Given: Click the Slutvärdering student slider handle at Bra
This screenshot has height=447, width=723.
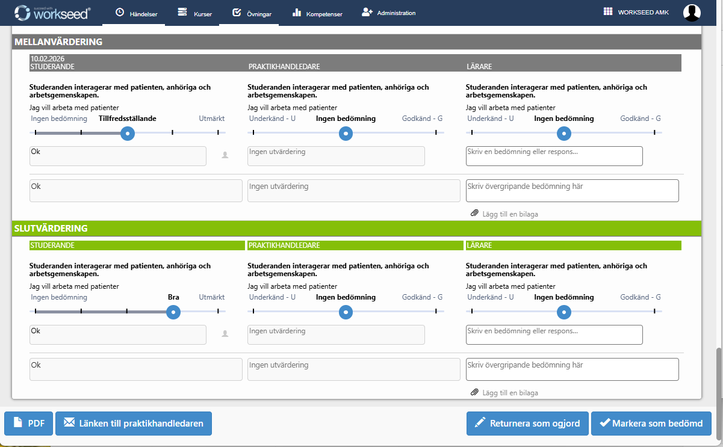Looking at the screenshot, I should click(173, 312).
